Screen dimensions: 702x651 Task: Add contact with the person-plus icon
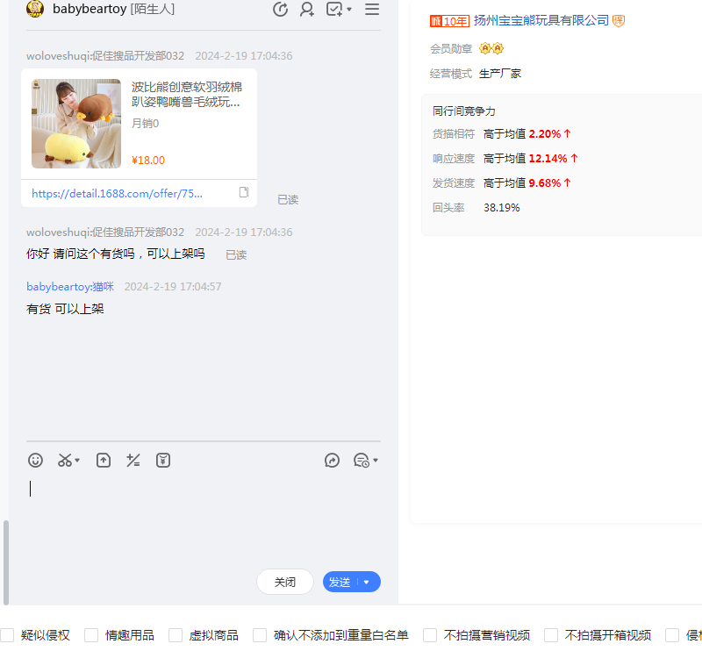click(x=306, y=9)
